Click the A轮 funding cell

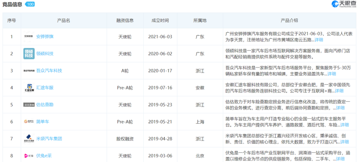pos(125,71)
